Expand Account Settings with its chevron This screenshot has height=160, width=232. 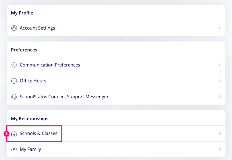219,28
